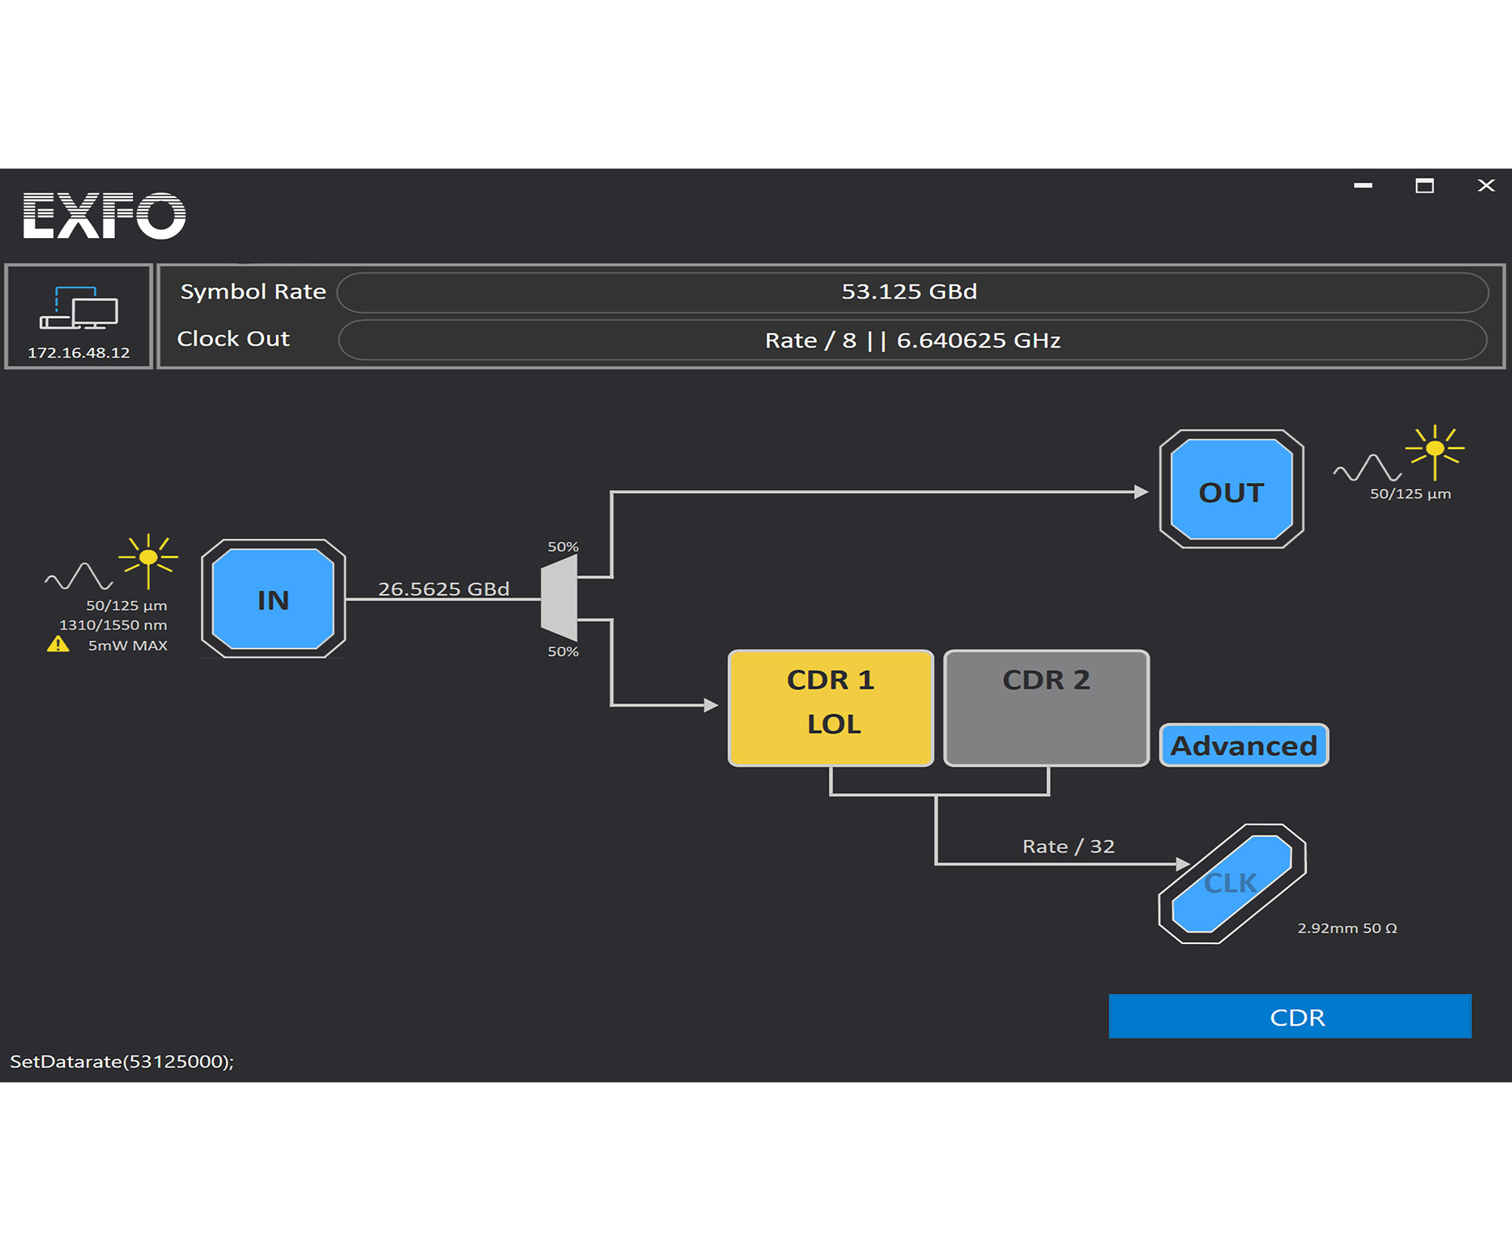Maximize the EXFO application window
This screenshot has height=1260, width=1512.
1424,186
